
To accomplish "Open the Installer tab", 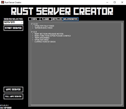I will (57, 19).
